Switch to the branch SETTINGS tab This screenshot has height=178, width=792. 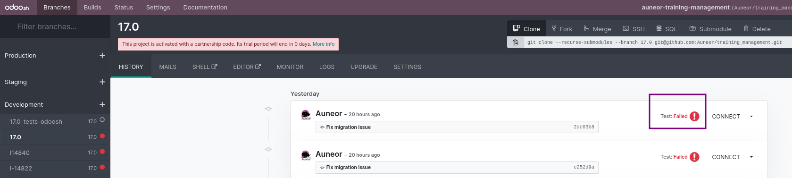(408, 67)
